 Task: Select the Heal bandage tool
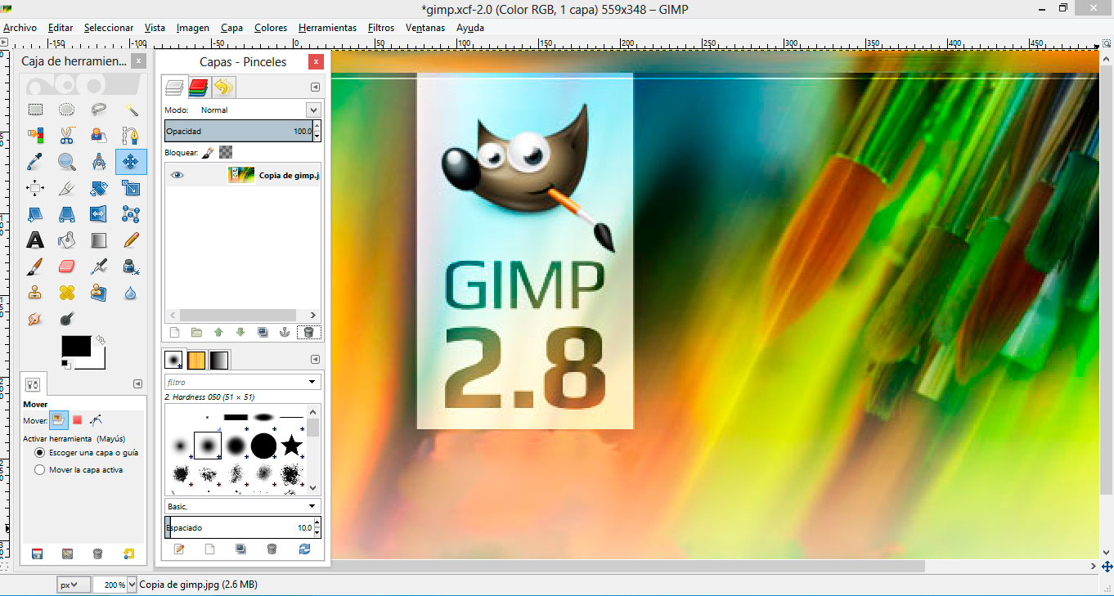point(67,292)
